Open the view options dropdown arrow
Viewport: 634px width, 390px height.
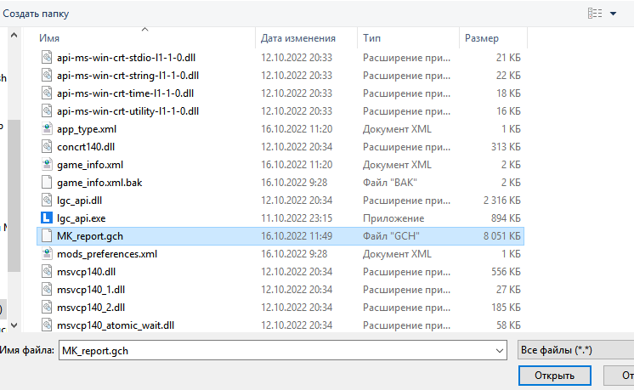pos(613,14)
